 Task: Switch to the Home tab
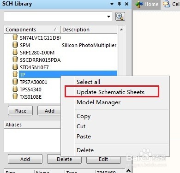147,4
